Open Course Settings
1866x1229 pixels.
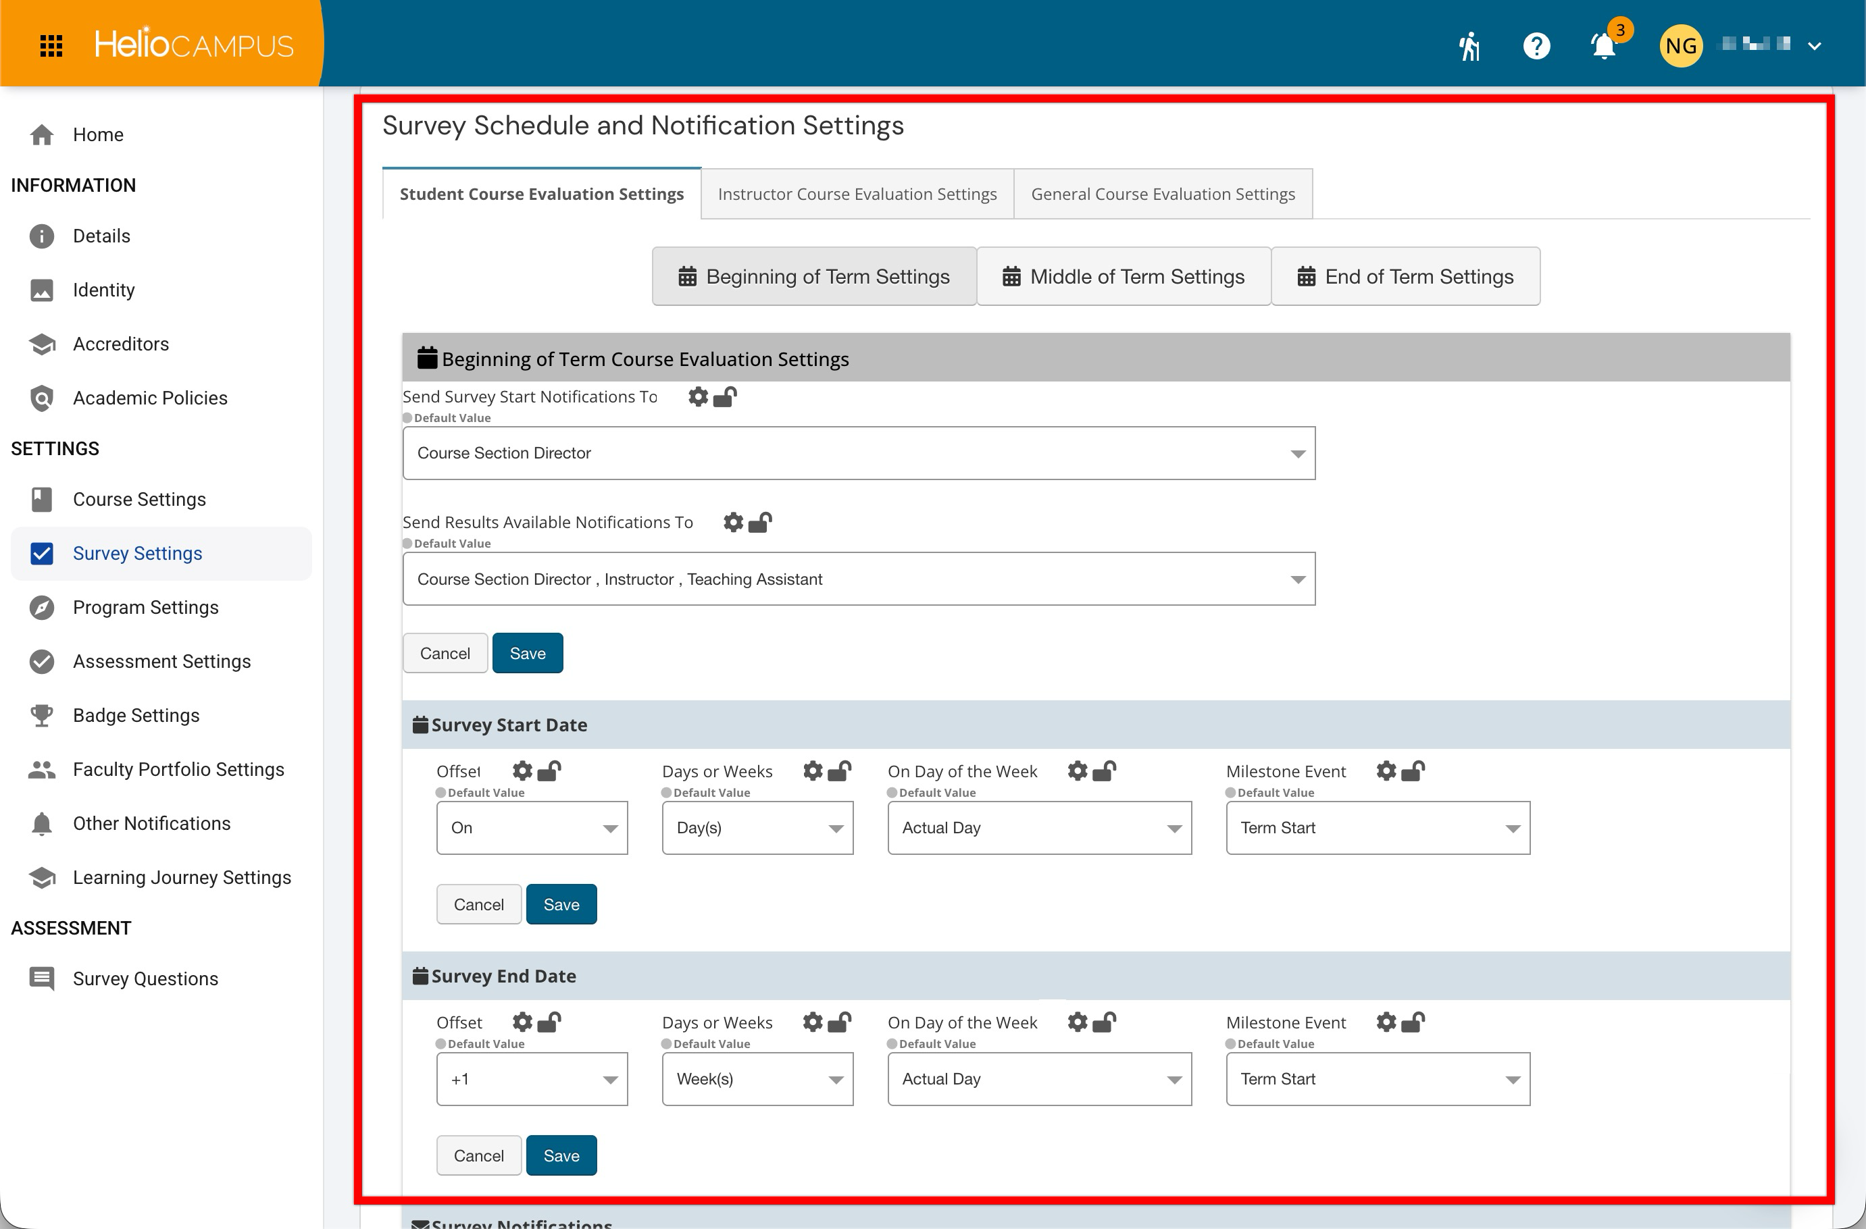point(161,499)
